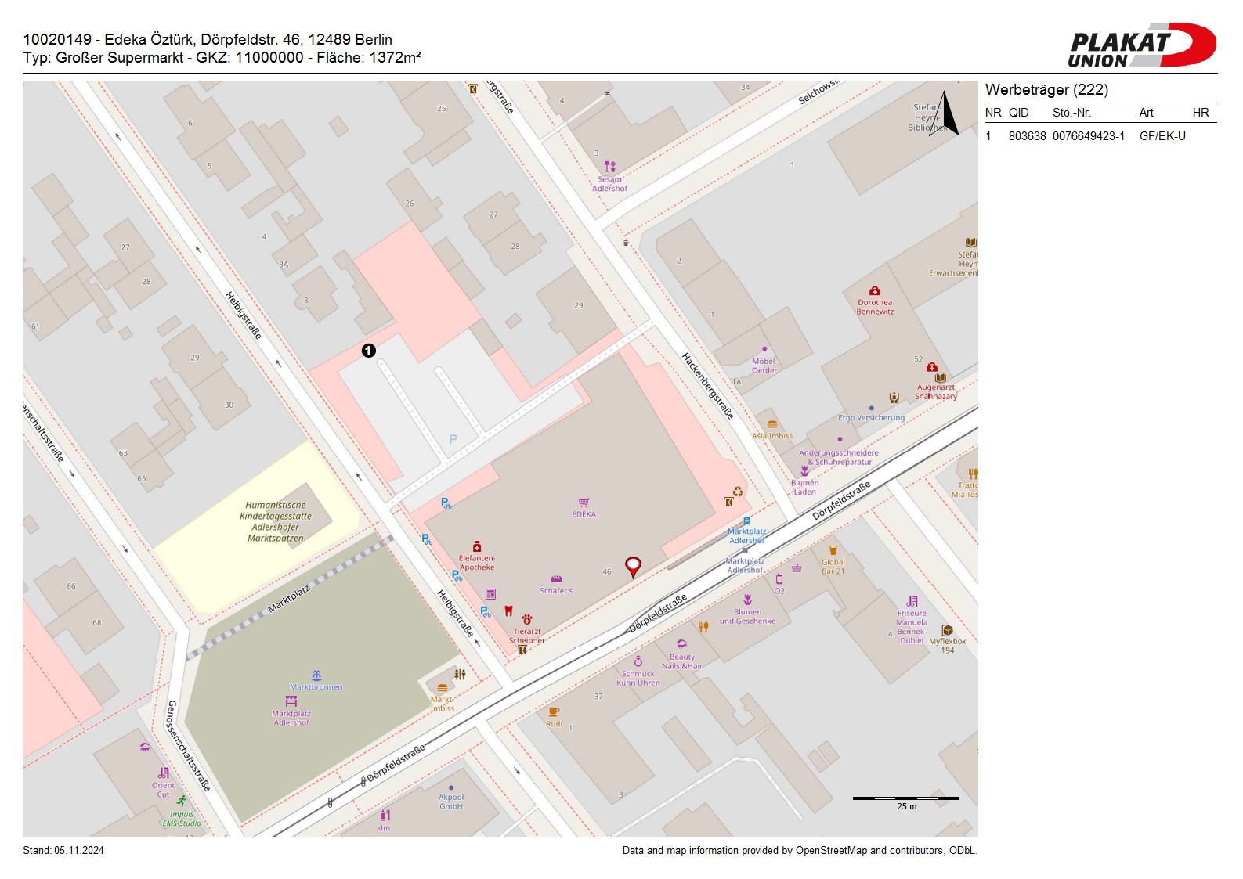The height and width of the screenshot is (879, 1243).
Task: Click the Rudi café cup icon
Action: tap(554, 711)
